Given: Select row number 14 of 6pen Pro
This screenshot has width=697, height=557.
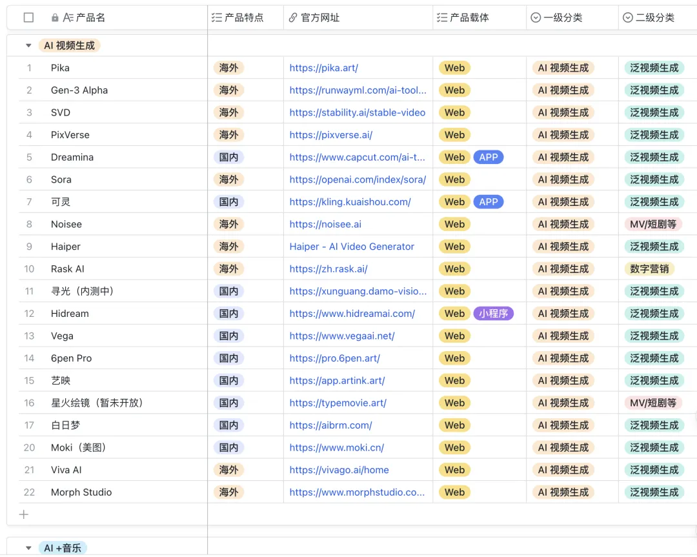Looking at the screenshot, I should [x=29, y=358].
